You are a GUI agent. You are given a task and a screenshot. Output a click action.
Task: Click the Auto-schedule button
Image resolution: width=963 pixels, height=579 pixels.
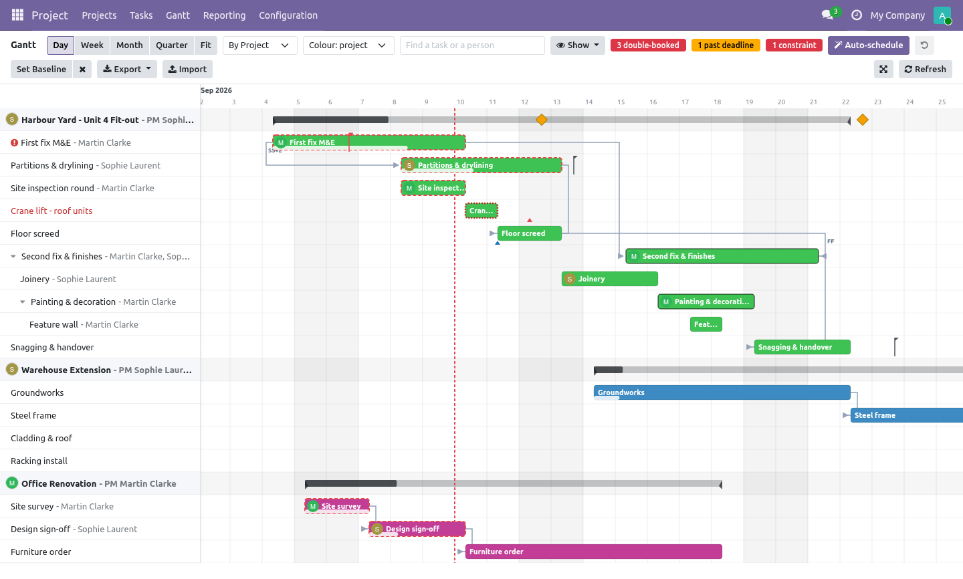[x=869, y=45]
